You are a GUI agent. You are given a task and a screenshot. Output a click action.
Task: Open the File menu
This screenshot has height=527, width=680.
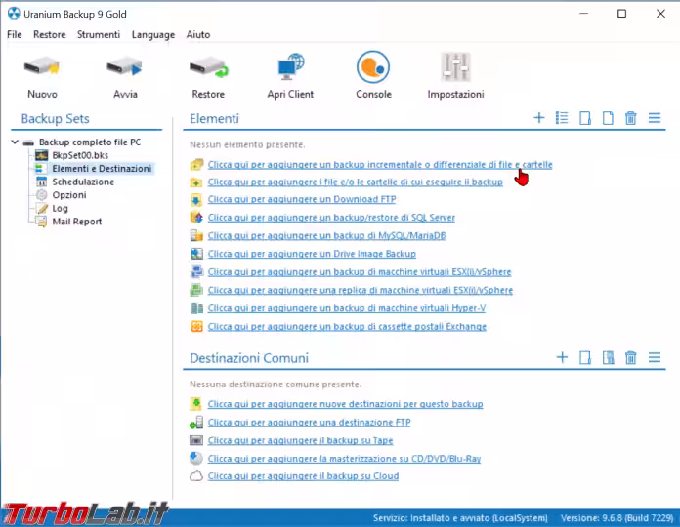15,34
